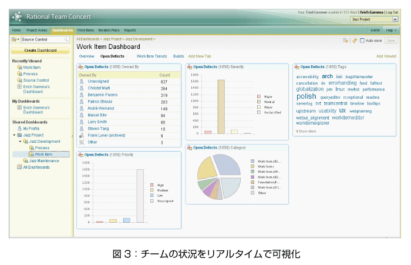Click the user icon beside Larry Smith
Image resolution: width=411 pixels, height=265 pixels.
pos(82,122)
